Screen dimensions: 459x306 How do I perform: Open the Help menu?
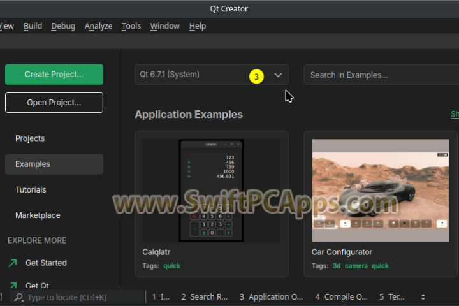[x=198, y=26]
